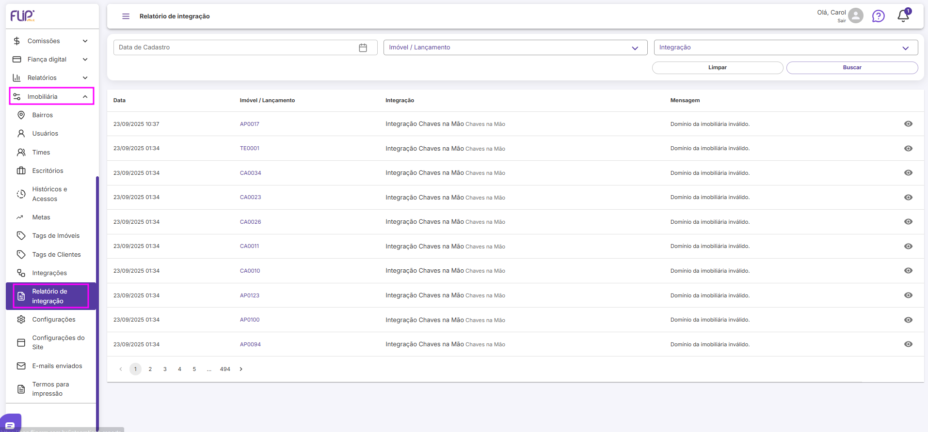This screenshot has height=432, width=928.
Task: Open the AP0094 property link
Action: click(x=250, y=344)
